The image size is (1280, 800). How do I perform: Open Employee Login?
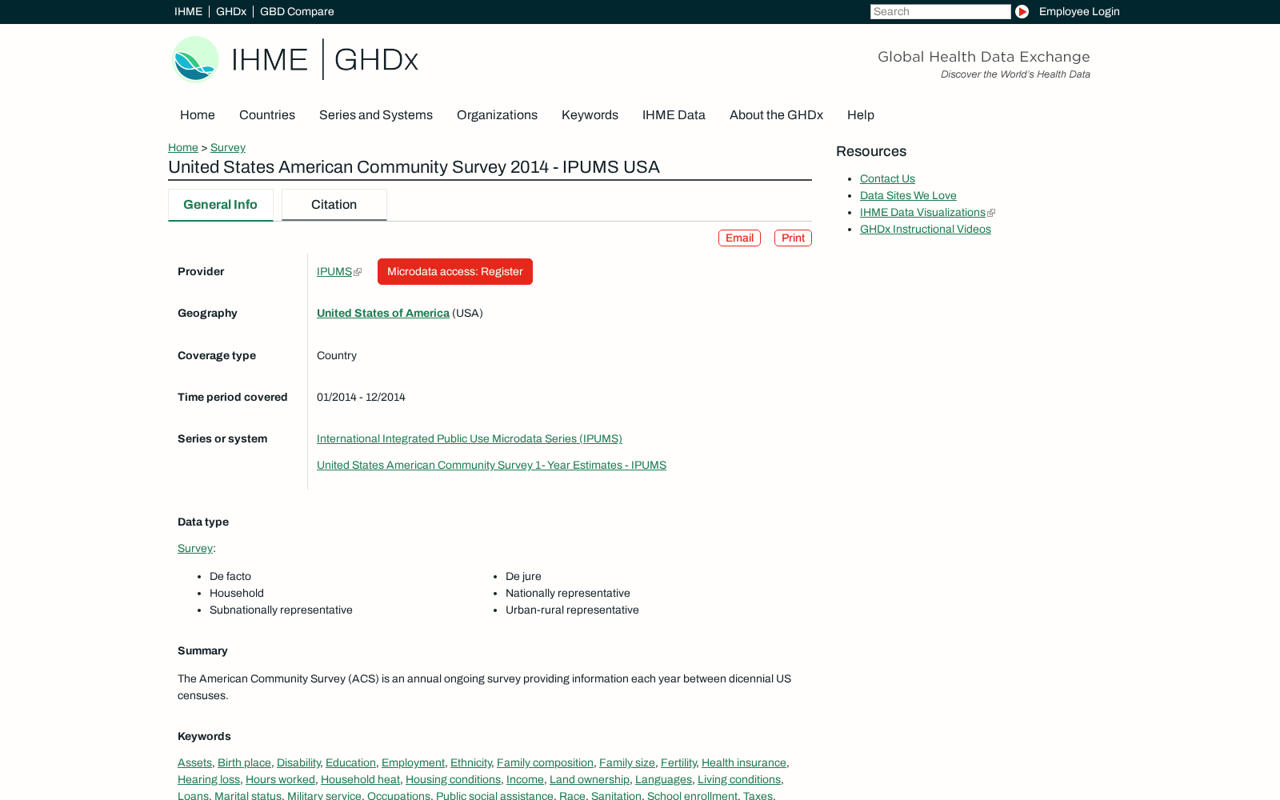1079,11
